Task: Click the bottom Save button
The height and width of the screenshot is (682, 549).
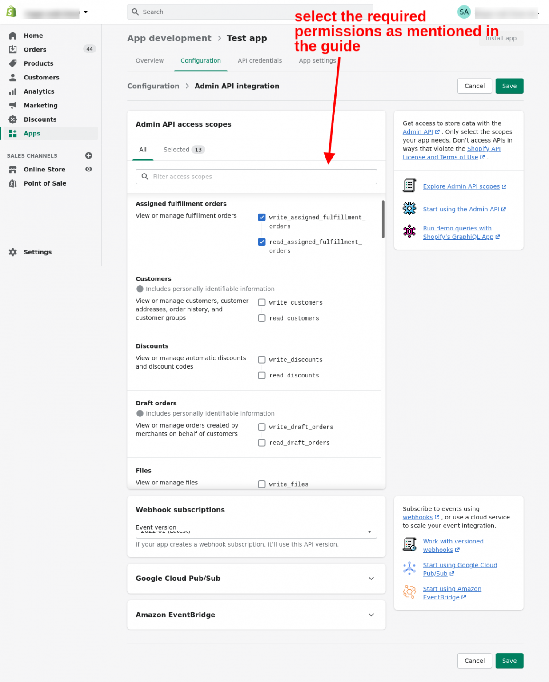Action: [509, 661]
